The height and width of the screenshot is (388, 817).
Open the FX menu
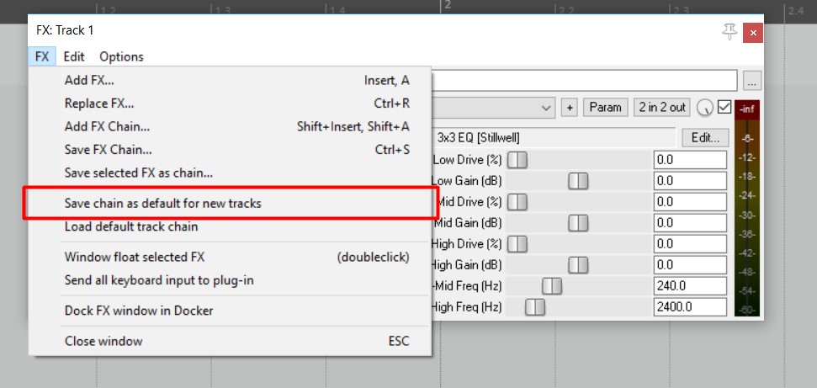coord(42,56)
